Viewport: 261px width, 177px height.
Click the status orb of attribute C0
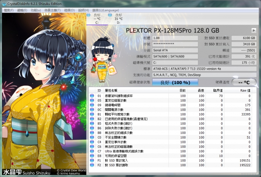pyautogui.click(x=92, y=137)
